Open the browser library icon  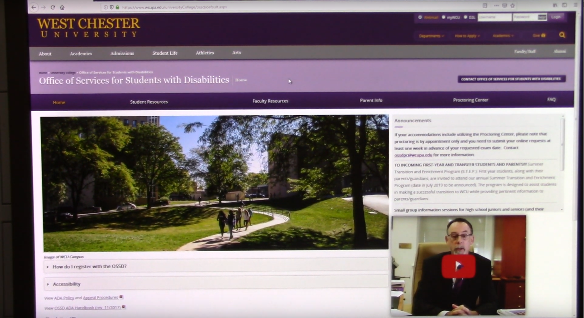[555, 5]
